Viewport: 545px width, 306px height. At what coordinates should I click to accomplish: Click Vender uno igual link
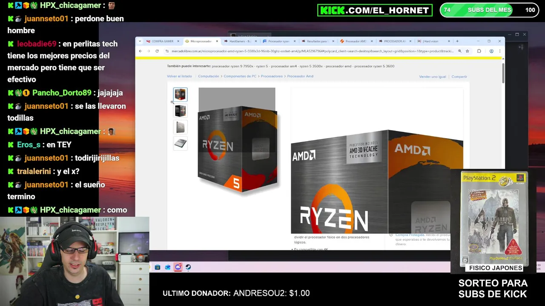point(433,76)
